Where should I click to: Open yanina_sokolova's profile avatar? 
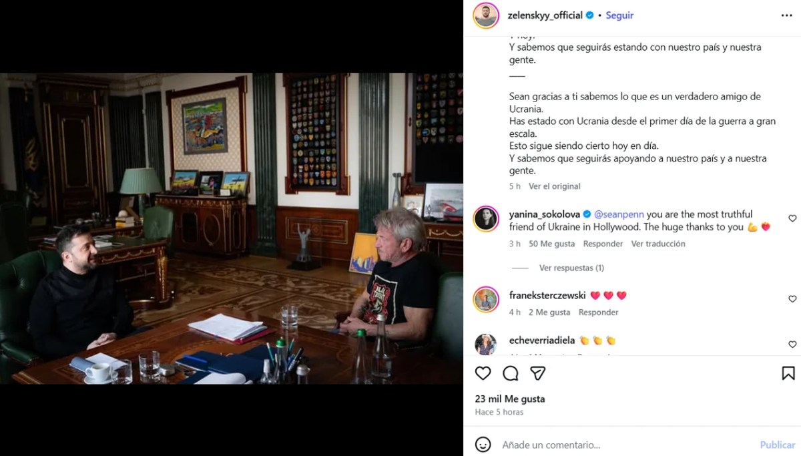coord(486,219)
